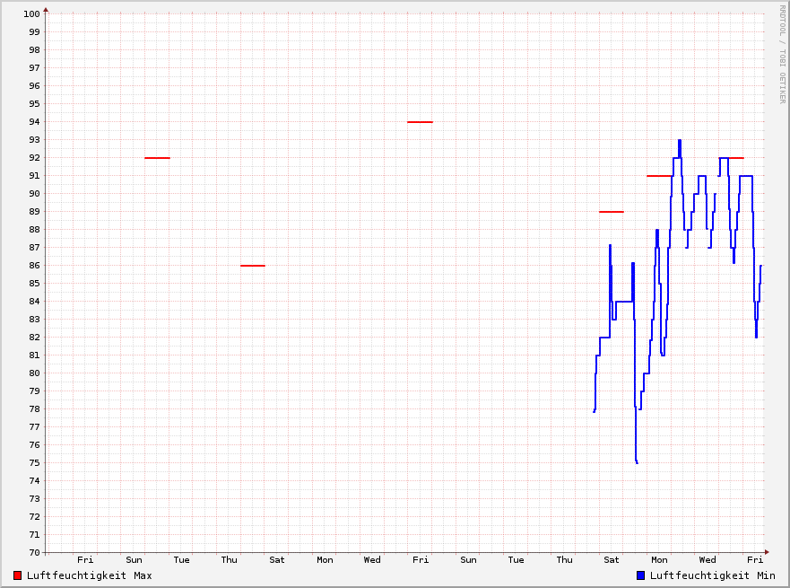This screenshot has height=588, width=790.
Task: Click the y-axis label "80"
Action: 34,373
